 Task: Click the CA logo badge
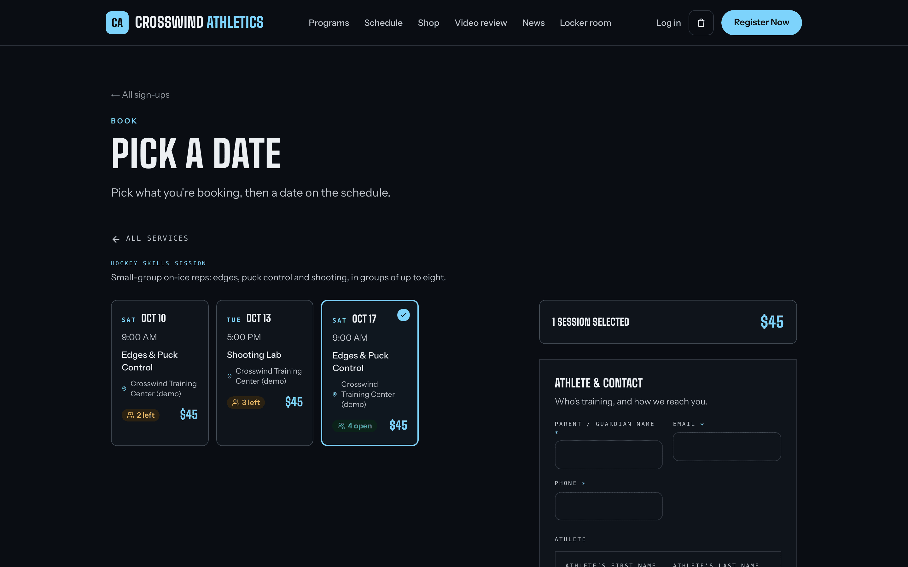click(x=117, y=22)
